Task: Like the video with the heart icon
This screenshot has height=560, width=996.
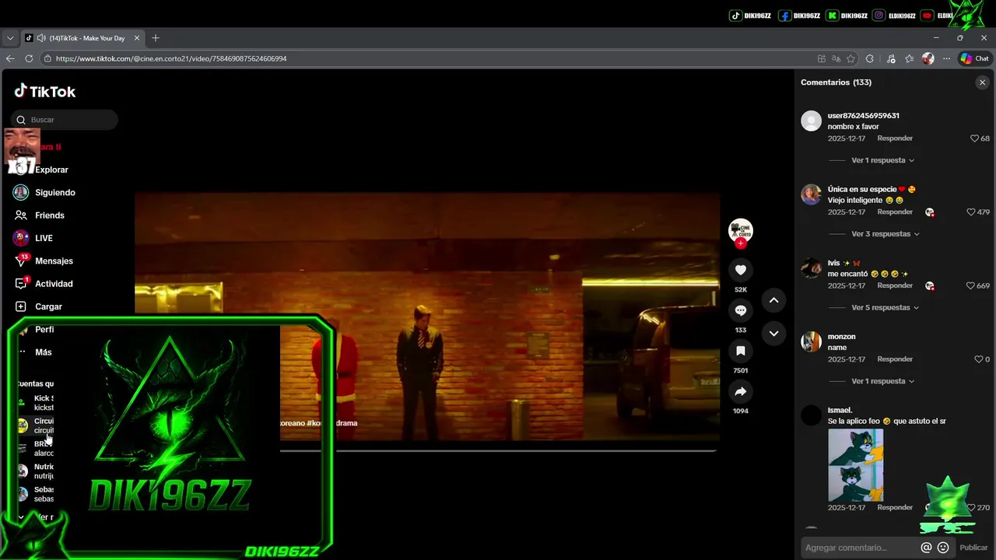Action: point(740,270)
